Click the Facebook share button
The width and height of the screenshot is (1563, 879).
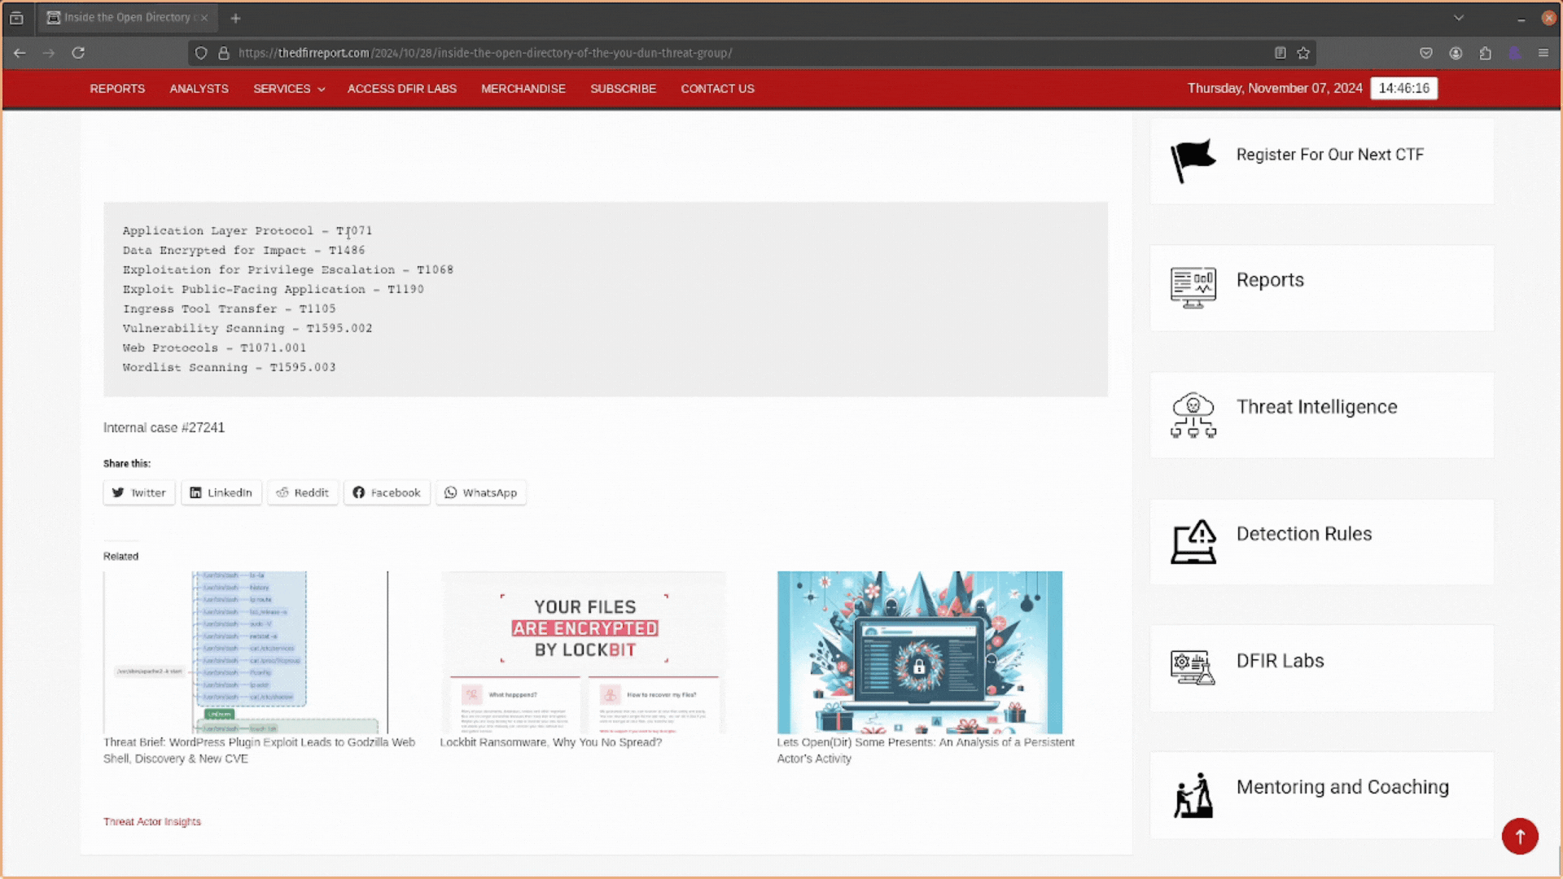point(385,492)
